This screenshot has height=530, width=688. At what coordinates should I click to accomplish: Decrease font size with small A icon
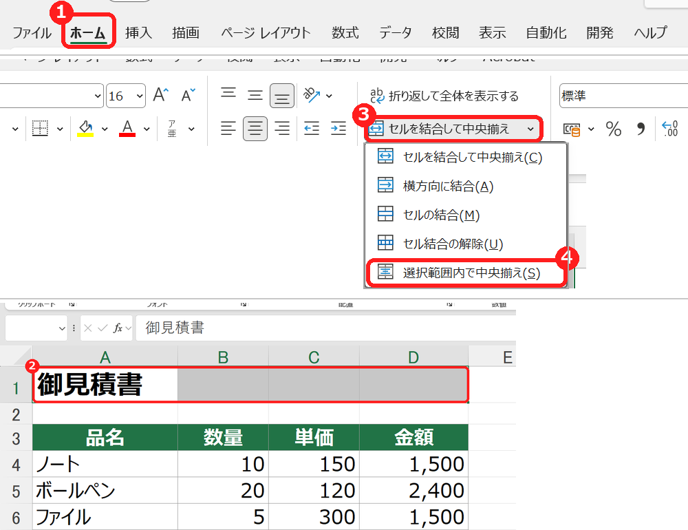189,95
